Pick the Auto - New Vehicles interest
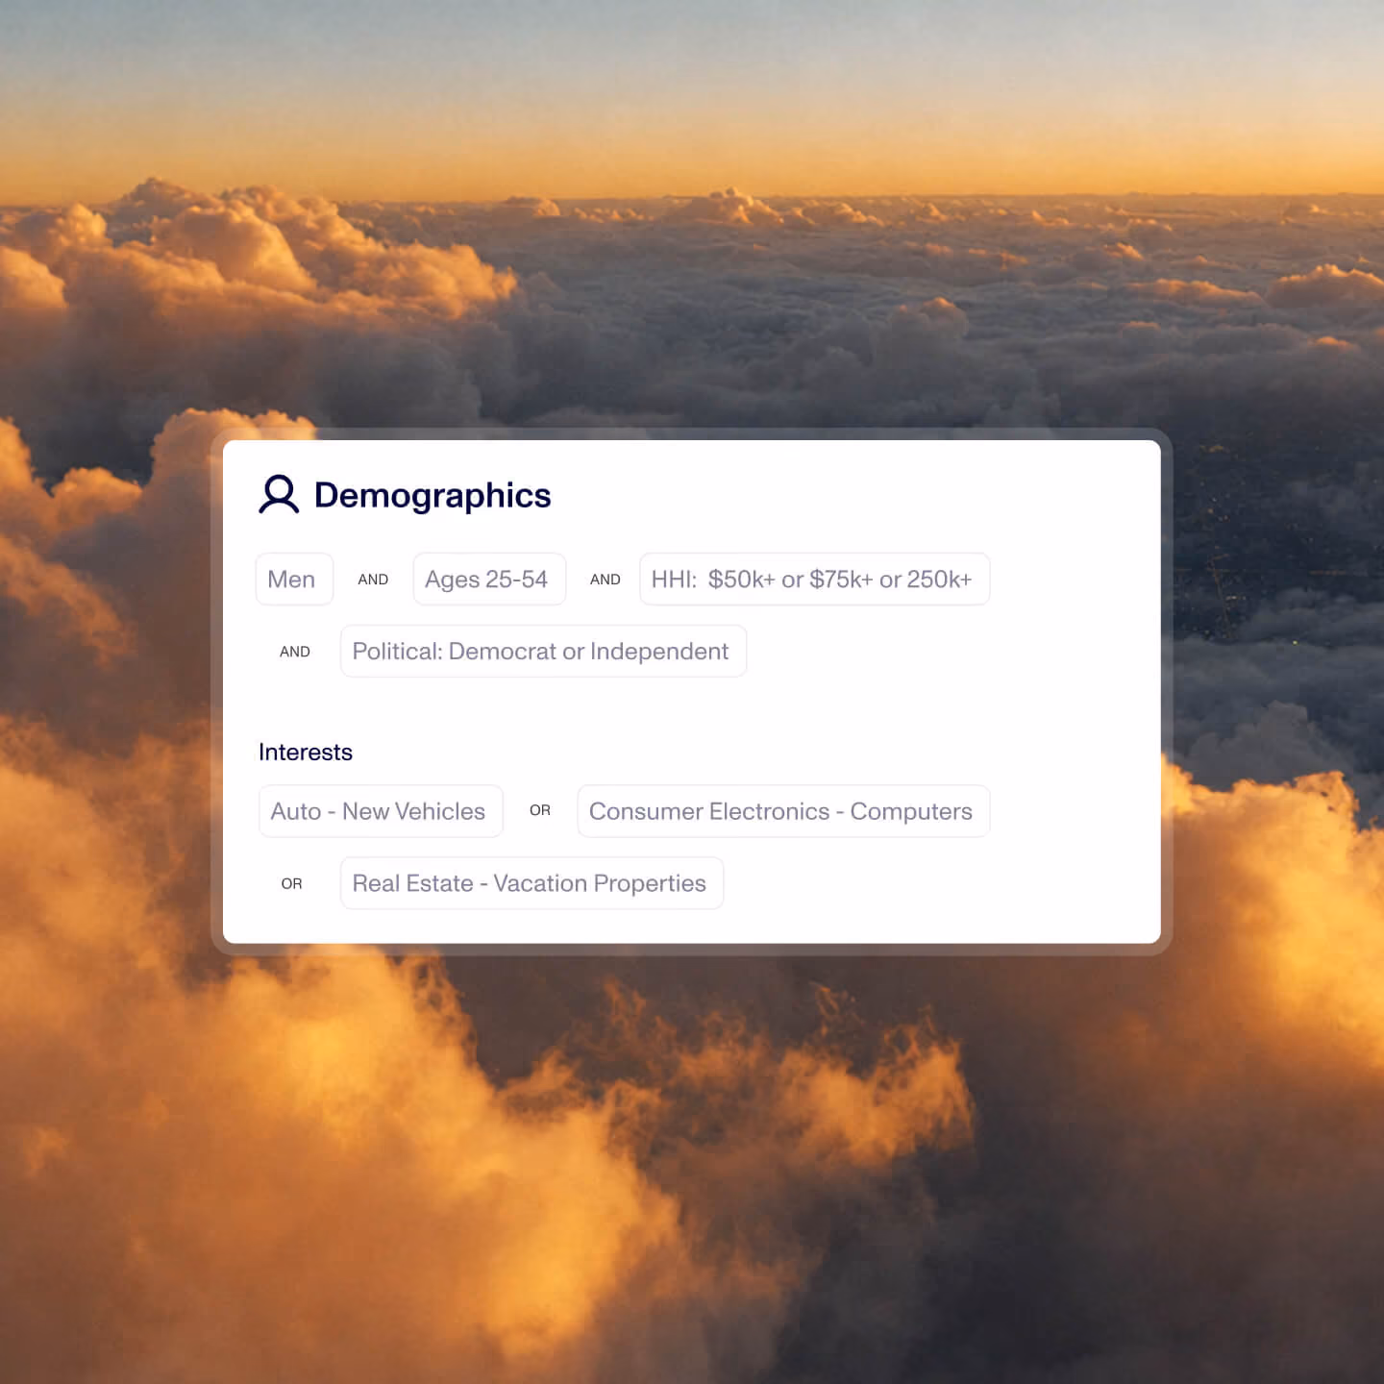Screen dimensions: 1384x1384 (381, 811)
